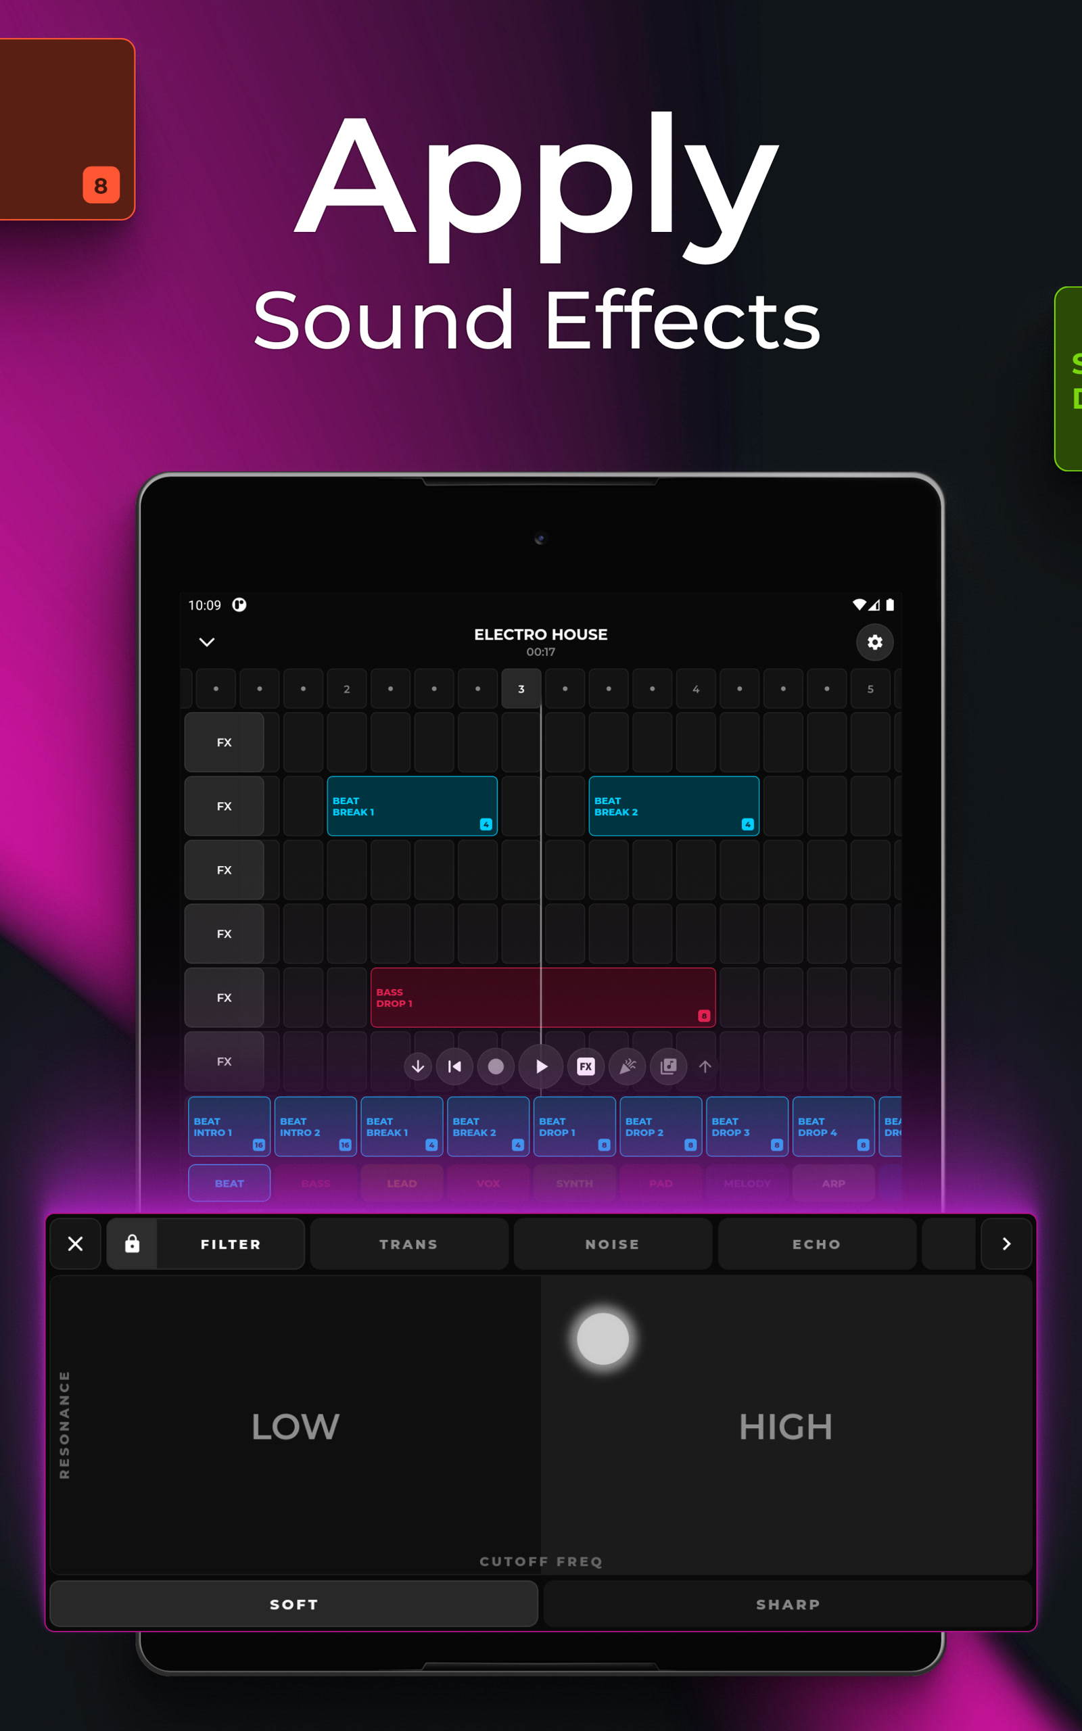Close the effects panel with the X
The width and height of the screenshot is (1082, 1731).
pyautogui.click(x=76, y=1244)
